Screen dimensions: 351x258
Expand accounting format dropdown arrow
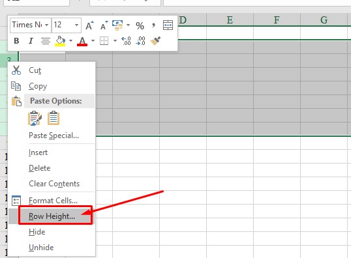pos(129,25)
